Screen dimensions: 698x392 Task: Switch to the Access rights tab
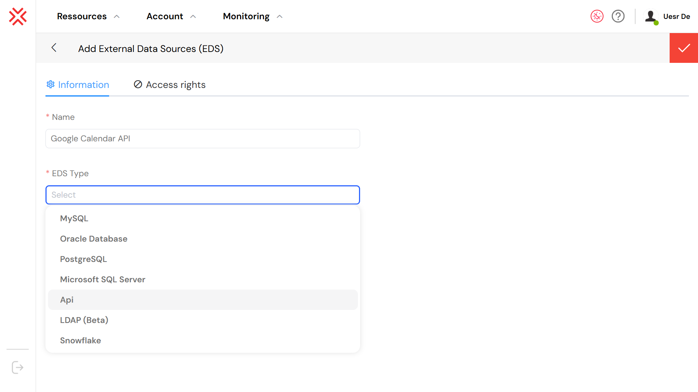tap(176, 84)
